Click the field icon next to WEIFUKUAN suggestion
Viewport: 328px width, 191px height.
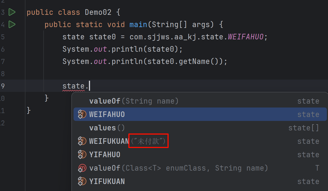[x=82, y=141]
